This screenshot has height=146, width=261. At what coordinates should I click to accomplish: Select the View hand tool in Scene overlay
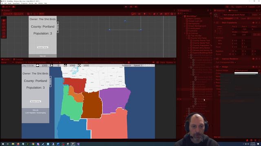4,21
